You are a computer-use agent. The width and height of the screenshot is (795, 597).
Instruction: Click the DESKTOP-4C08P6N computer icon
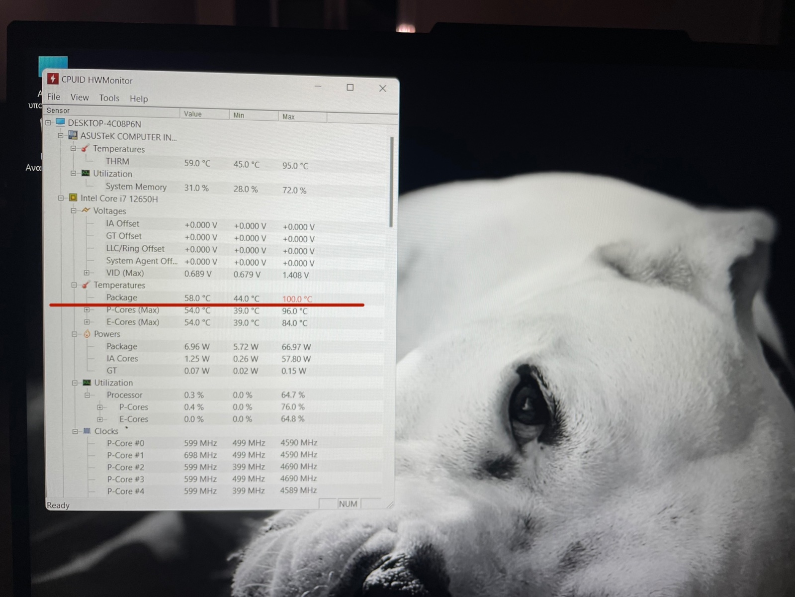click(x=61, y=122)
